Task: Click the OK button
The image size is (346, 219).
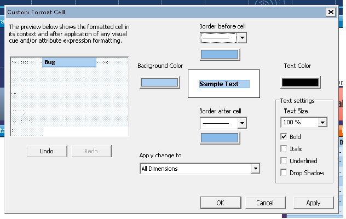Action: tap(220, 203)
